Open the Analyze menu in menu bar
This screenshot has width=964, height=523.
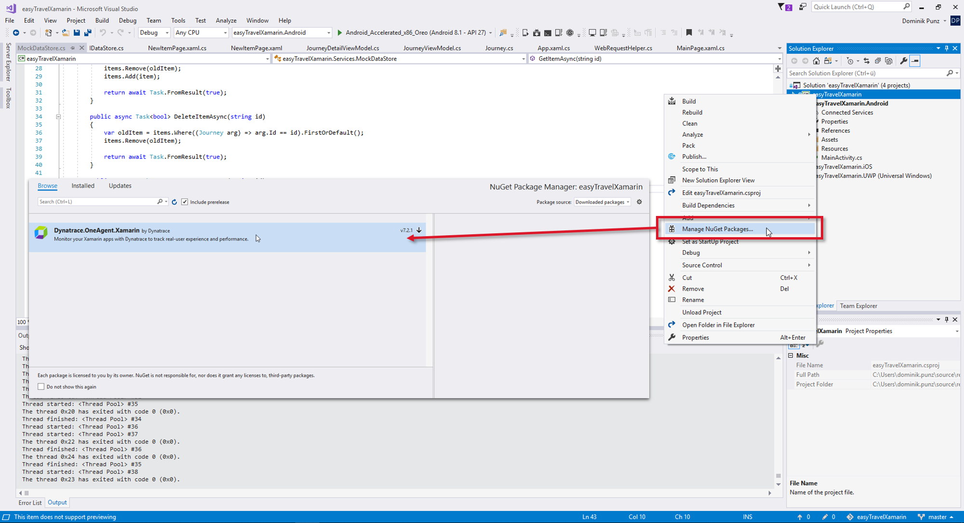click(226, 20)
